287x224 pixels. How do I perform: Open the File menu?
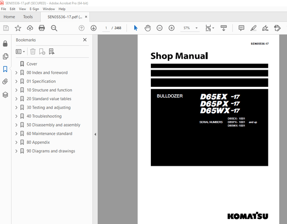(x=4, y=9)
